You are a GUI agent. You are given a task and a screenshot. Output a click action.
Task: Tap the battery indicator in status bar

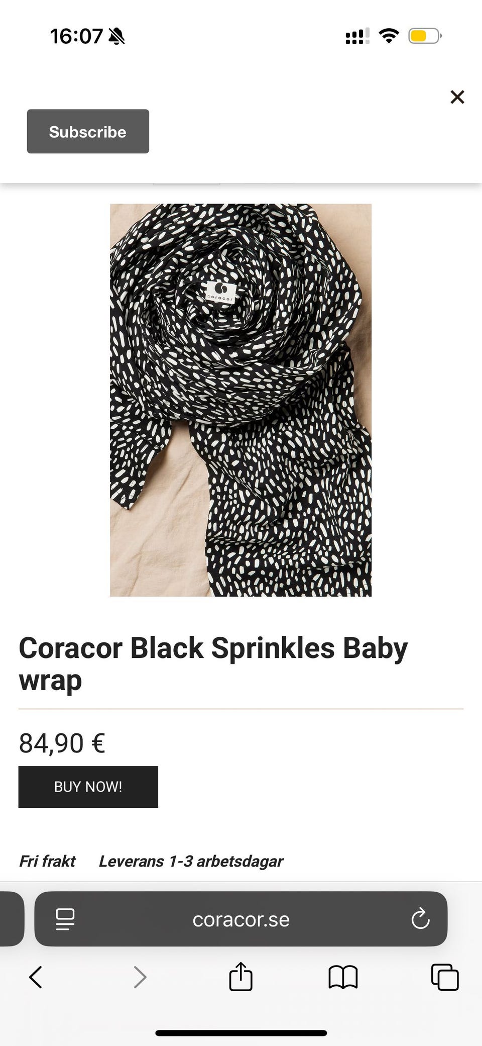pos(425,36)
